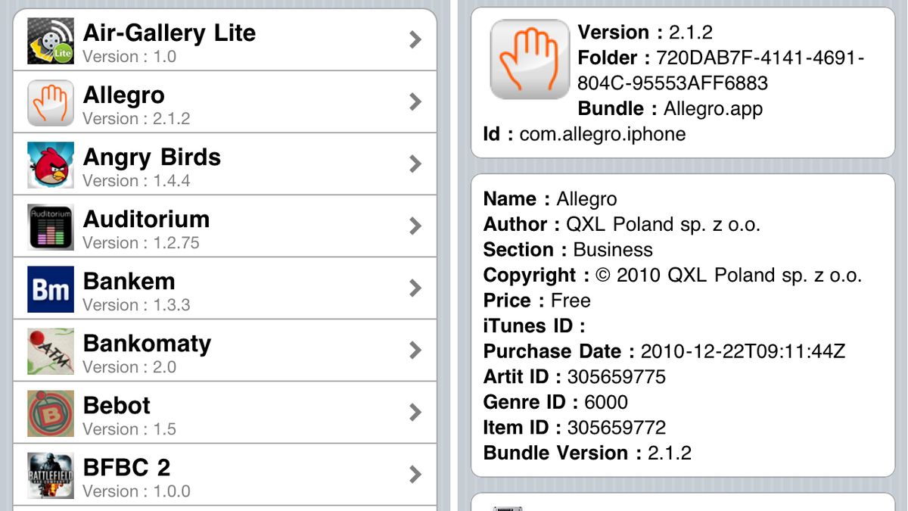Click the Angry Birds red bird icon
The height and width of the screenshot is (511, 908).
coord(51,164)
